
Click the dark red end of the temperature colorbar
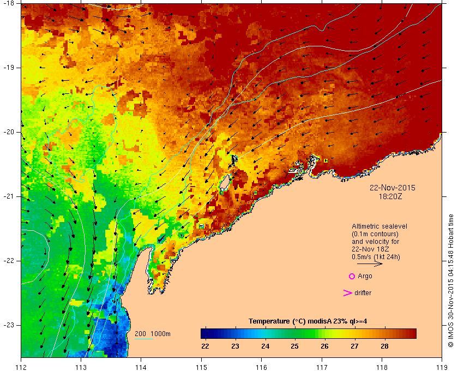(x=411, y=333)
